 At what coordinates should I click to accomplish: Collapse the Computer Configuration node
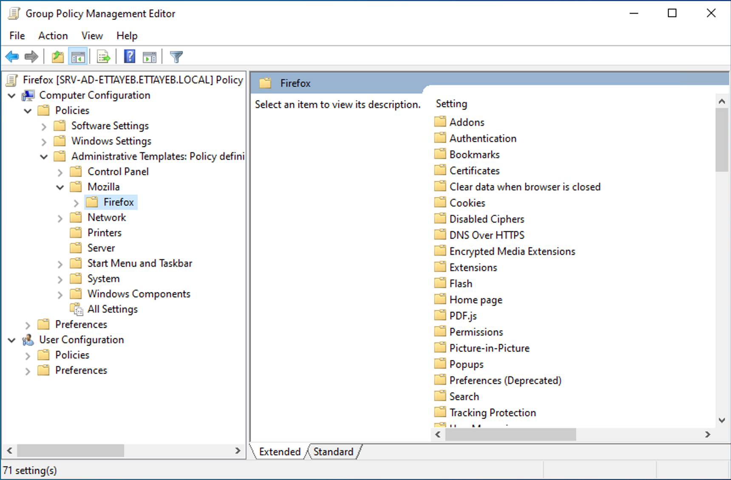(12, 96)
